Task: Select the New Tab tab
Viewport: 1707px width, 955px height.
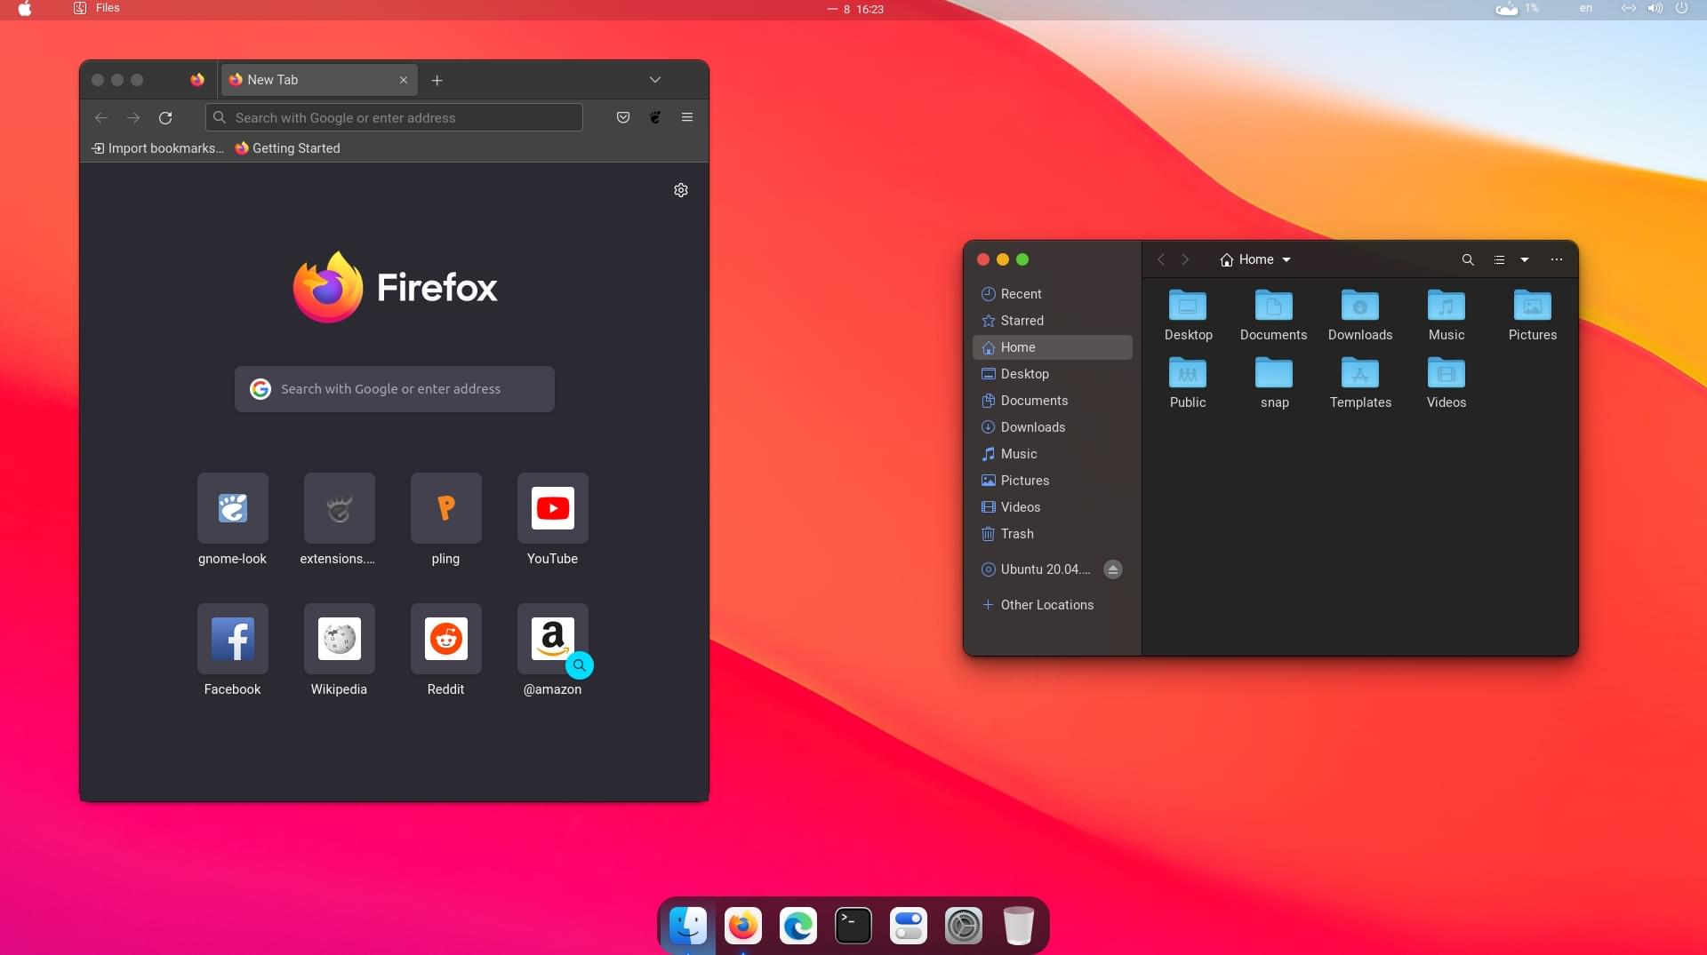Action: click(x=319, y=80)
